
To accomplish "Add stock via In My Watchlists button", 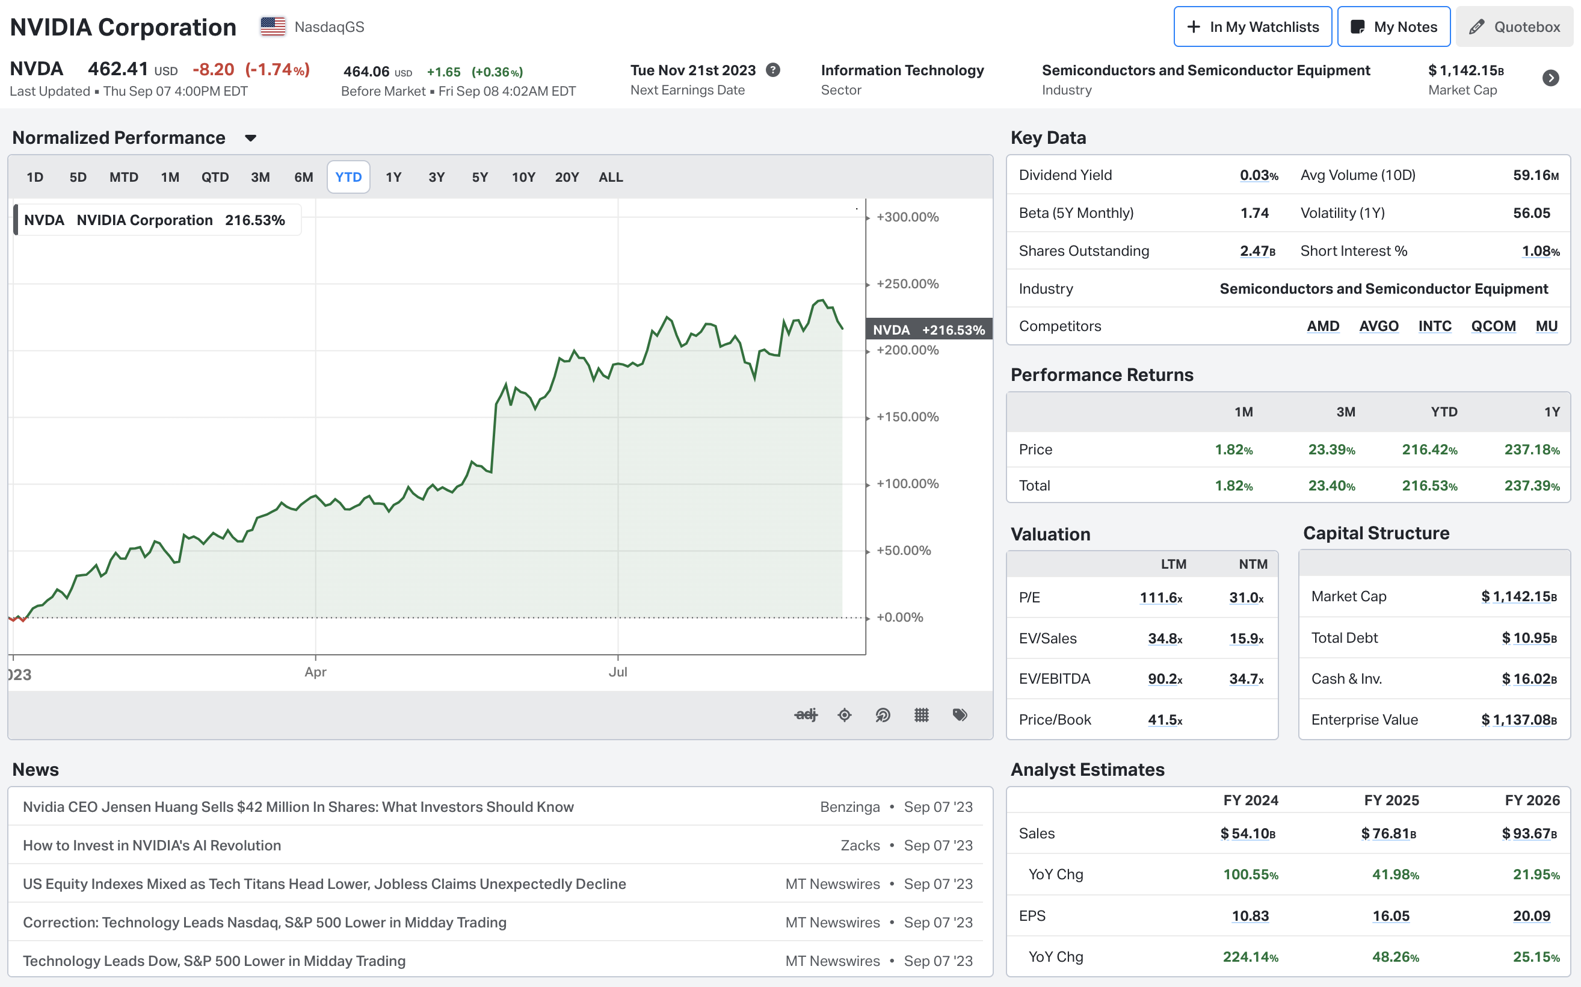I will coord(1252,26).
